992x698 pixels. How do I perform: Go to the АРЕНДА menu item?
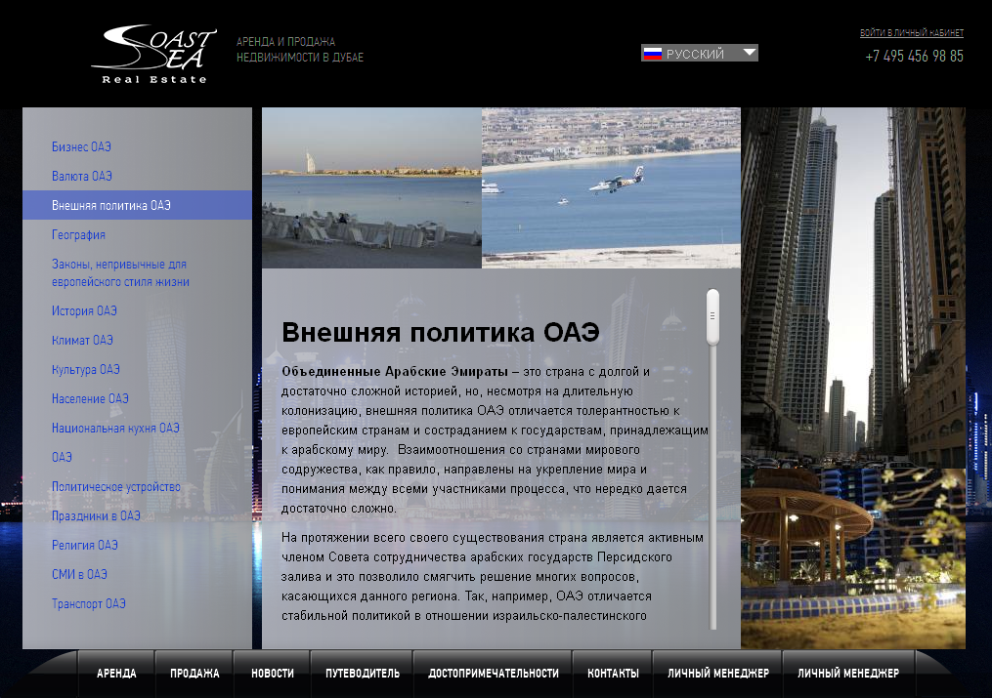click(x=116, y=674)
